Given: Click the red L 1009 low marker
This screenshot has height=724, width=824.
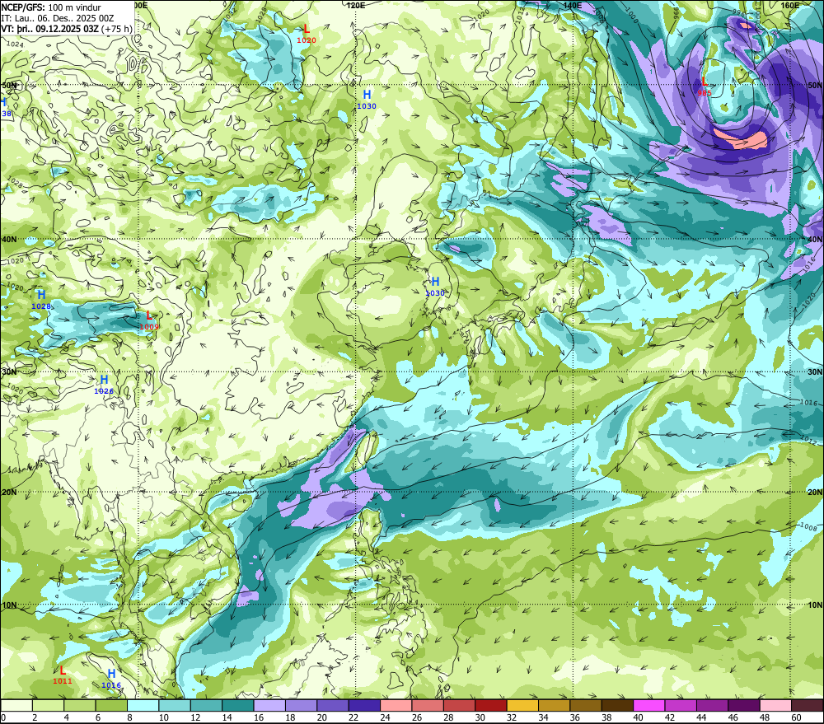Looking at the screenshot, I should (149, 320).
